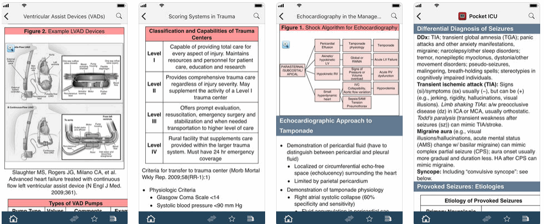This screenshot has width=544, height=224.
Task: Open contents list in Pocket ICU screen
Action: 525,219
